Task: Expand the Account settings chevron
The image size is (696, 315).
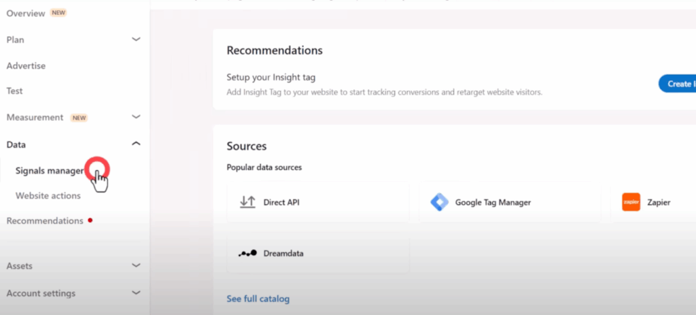Action: [136, 293]
